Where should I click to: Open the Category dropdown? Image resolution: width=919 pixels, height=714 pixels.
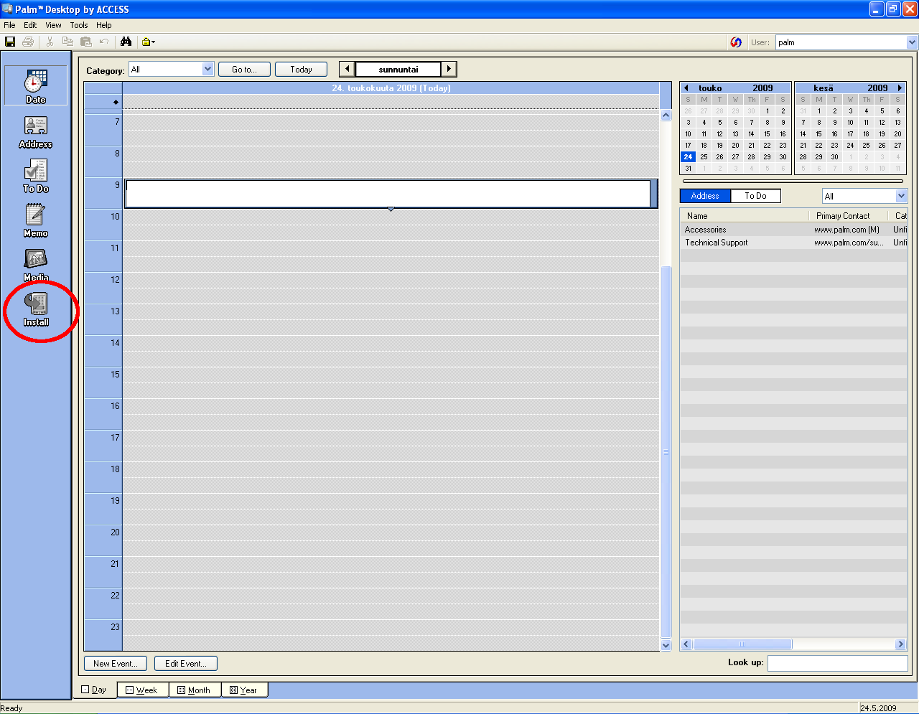(x=207, y=69)
